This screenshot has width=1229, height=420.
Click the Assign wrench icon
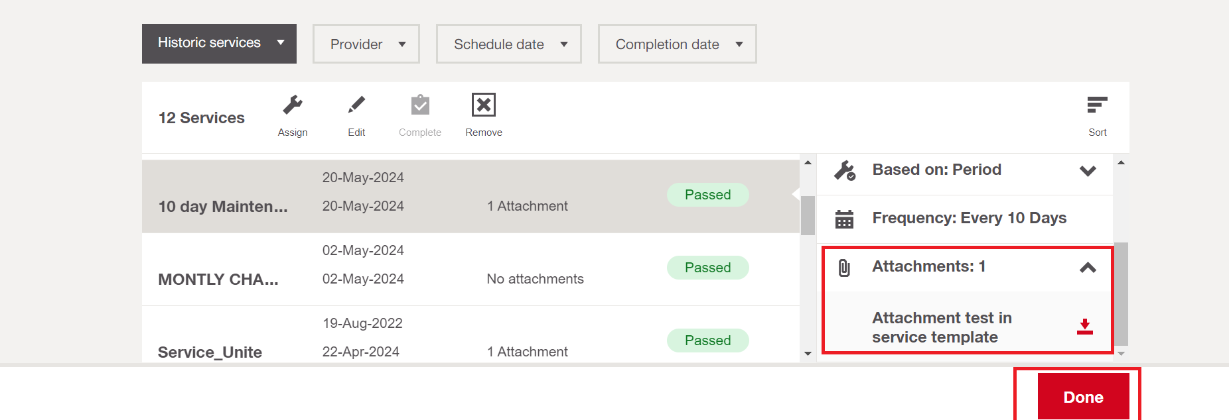tap(292, 105)
